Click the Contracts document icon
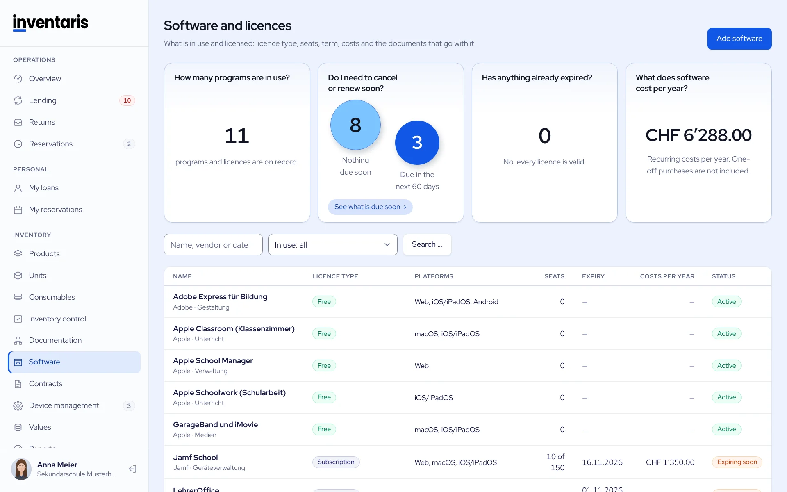Viewport: 787px width, 492px height. click(x=18, y=384)
